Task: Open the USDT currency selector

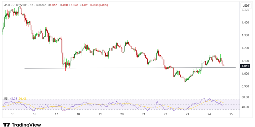Action: [246, 5]
